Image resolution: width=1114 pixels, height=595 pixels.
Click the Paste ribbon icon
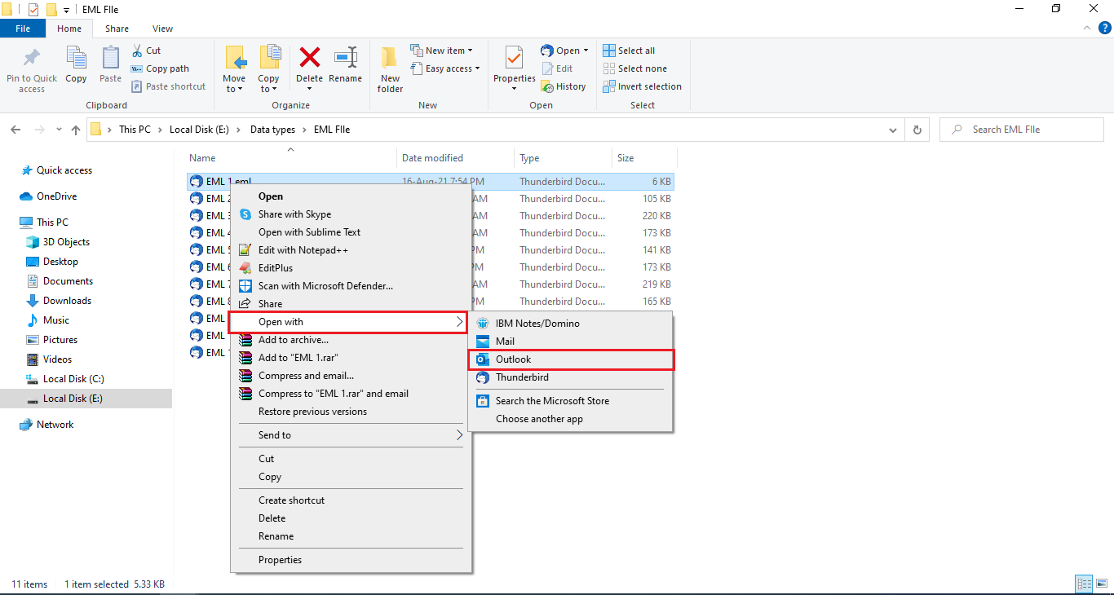tap(110, 59)
